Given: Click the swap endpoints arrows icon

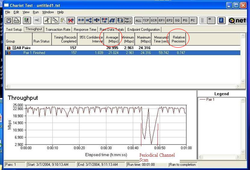Looking at the screenshot, I should tap(120, 21).
